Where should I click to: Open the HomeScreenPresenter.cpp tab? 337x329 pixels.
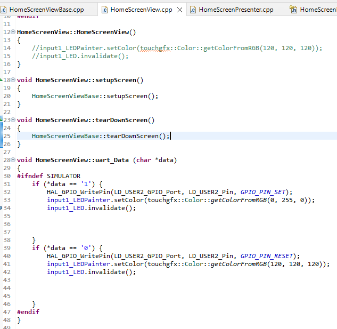[236, 10]
